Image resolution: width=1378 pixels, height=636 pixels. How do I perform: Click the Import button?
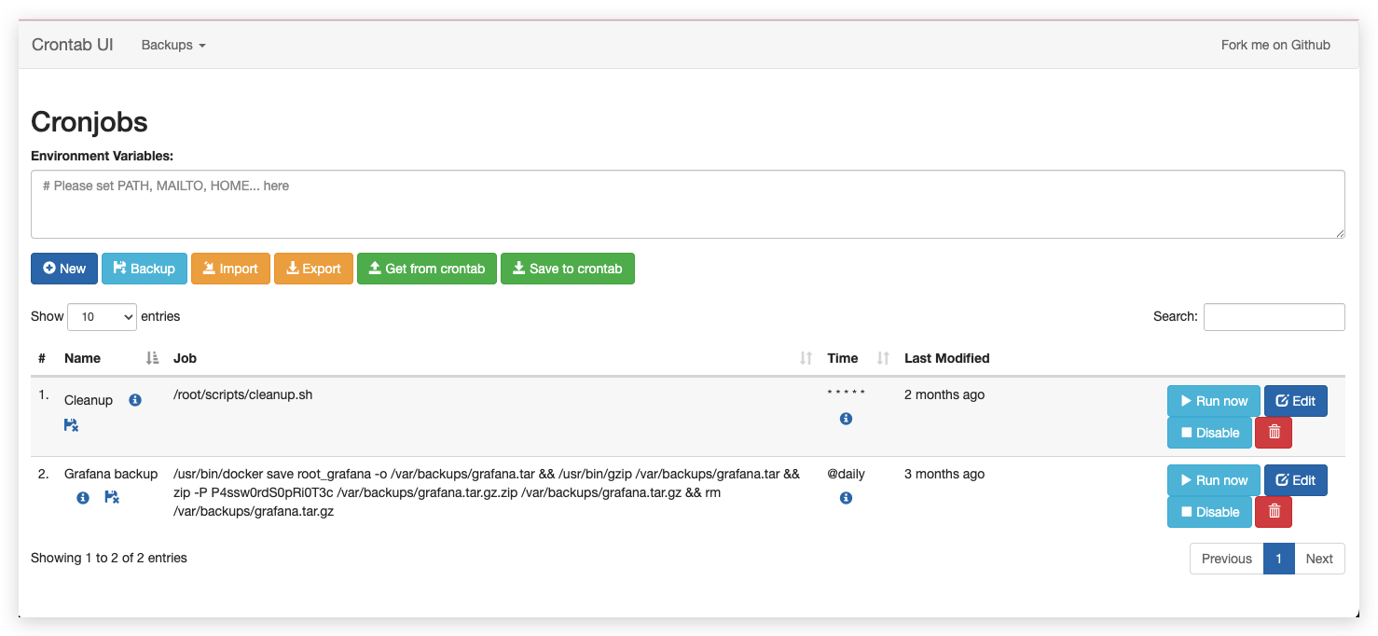click(x=230, y=269)
